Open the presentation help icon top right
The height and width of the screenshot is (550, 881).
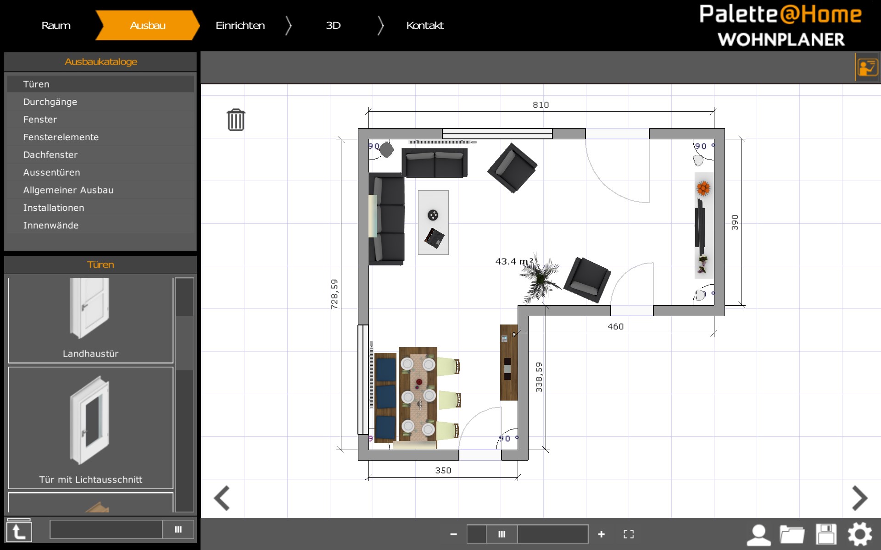click(x=867, y=68)
